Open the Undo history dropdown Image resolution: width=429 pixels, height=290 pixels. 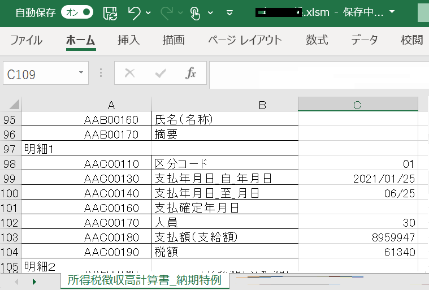pyautogui.click(x=148, y=12)
